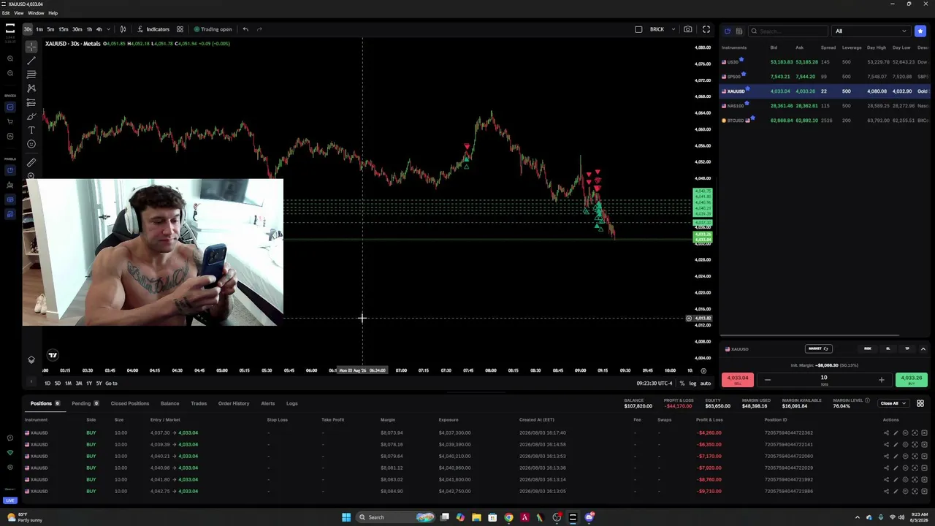
Task: Select the 1Y date range
Action: tap(89, 384)
